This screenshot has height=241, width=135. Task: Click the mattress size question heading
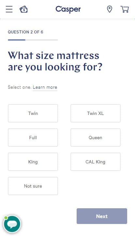click(x=55, y=61)
